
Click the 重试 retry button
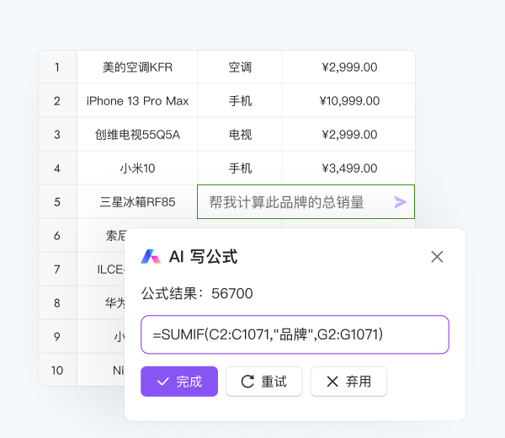[263, 382]
